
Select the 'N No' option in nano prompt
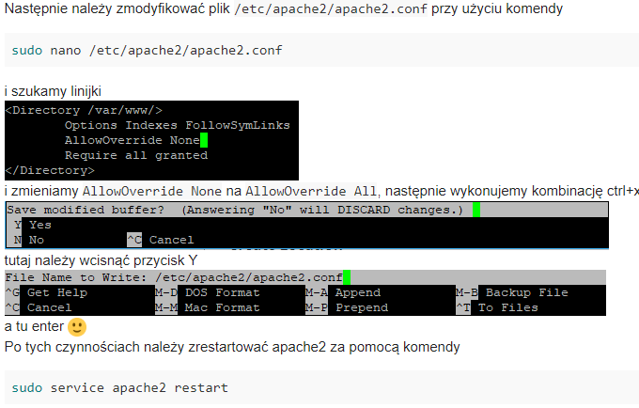(29, 240)
